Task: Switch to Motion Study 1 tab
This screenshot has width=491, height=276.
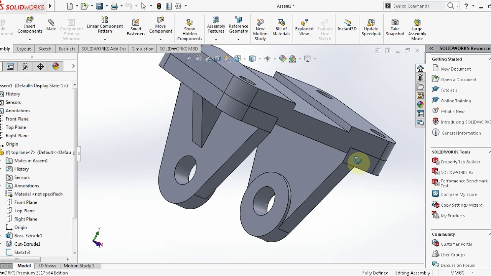Action: pos(79,266)
